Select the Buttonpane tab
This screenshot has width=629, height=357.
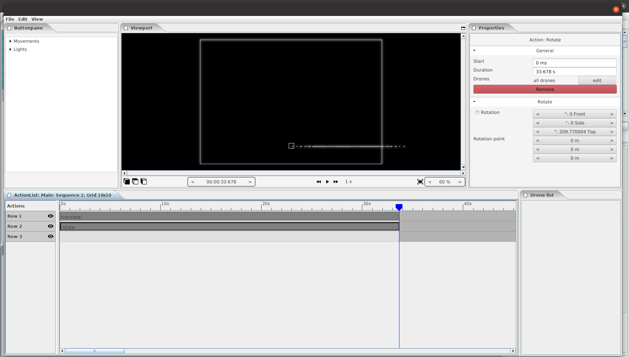(28, 28)
